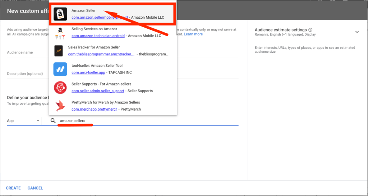Open the App type dropdown
The image size is (368, 196).
point(23,121)
